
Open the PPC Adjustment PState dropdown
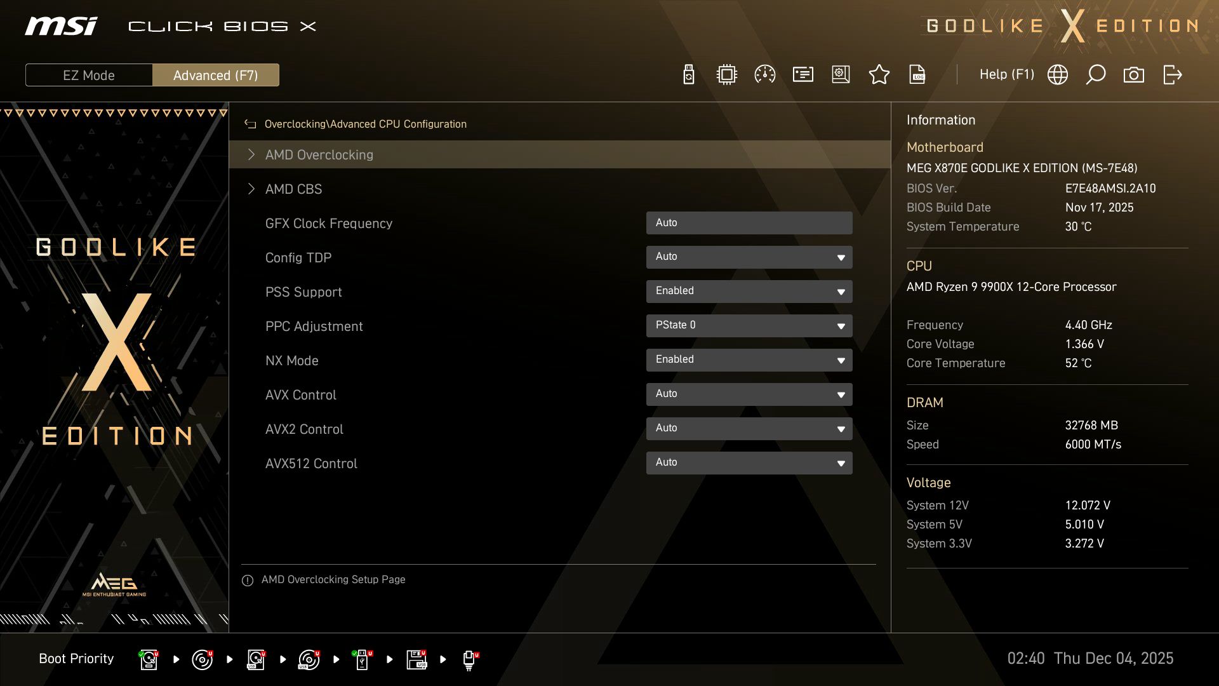click(x=749, y=325)
